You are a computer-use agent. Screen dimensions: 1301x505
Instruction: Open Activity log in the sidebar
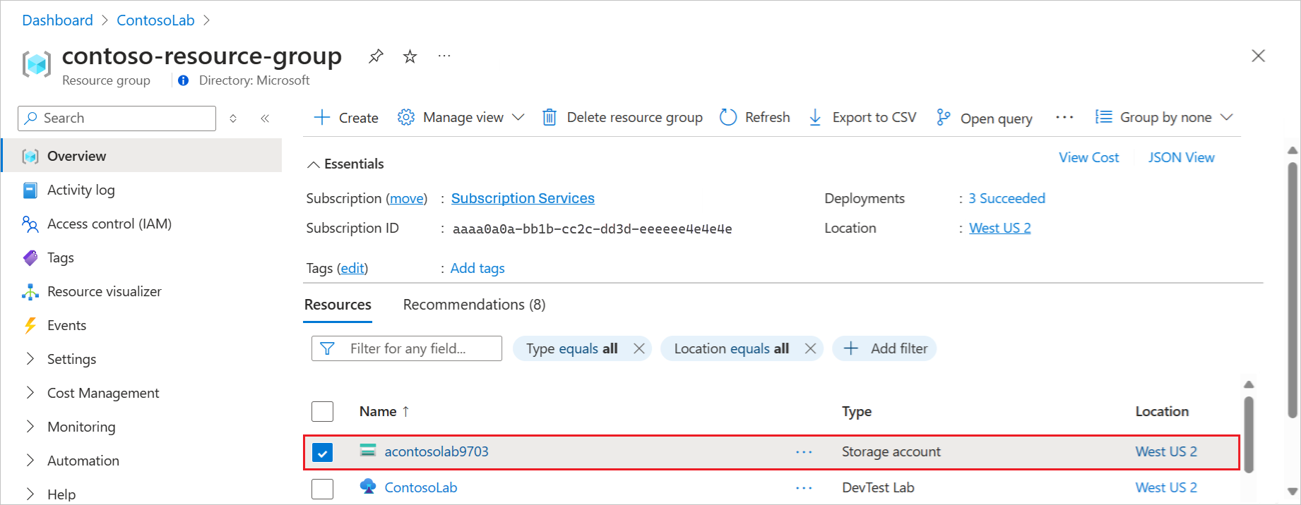coord(81,190)
